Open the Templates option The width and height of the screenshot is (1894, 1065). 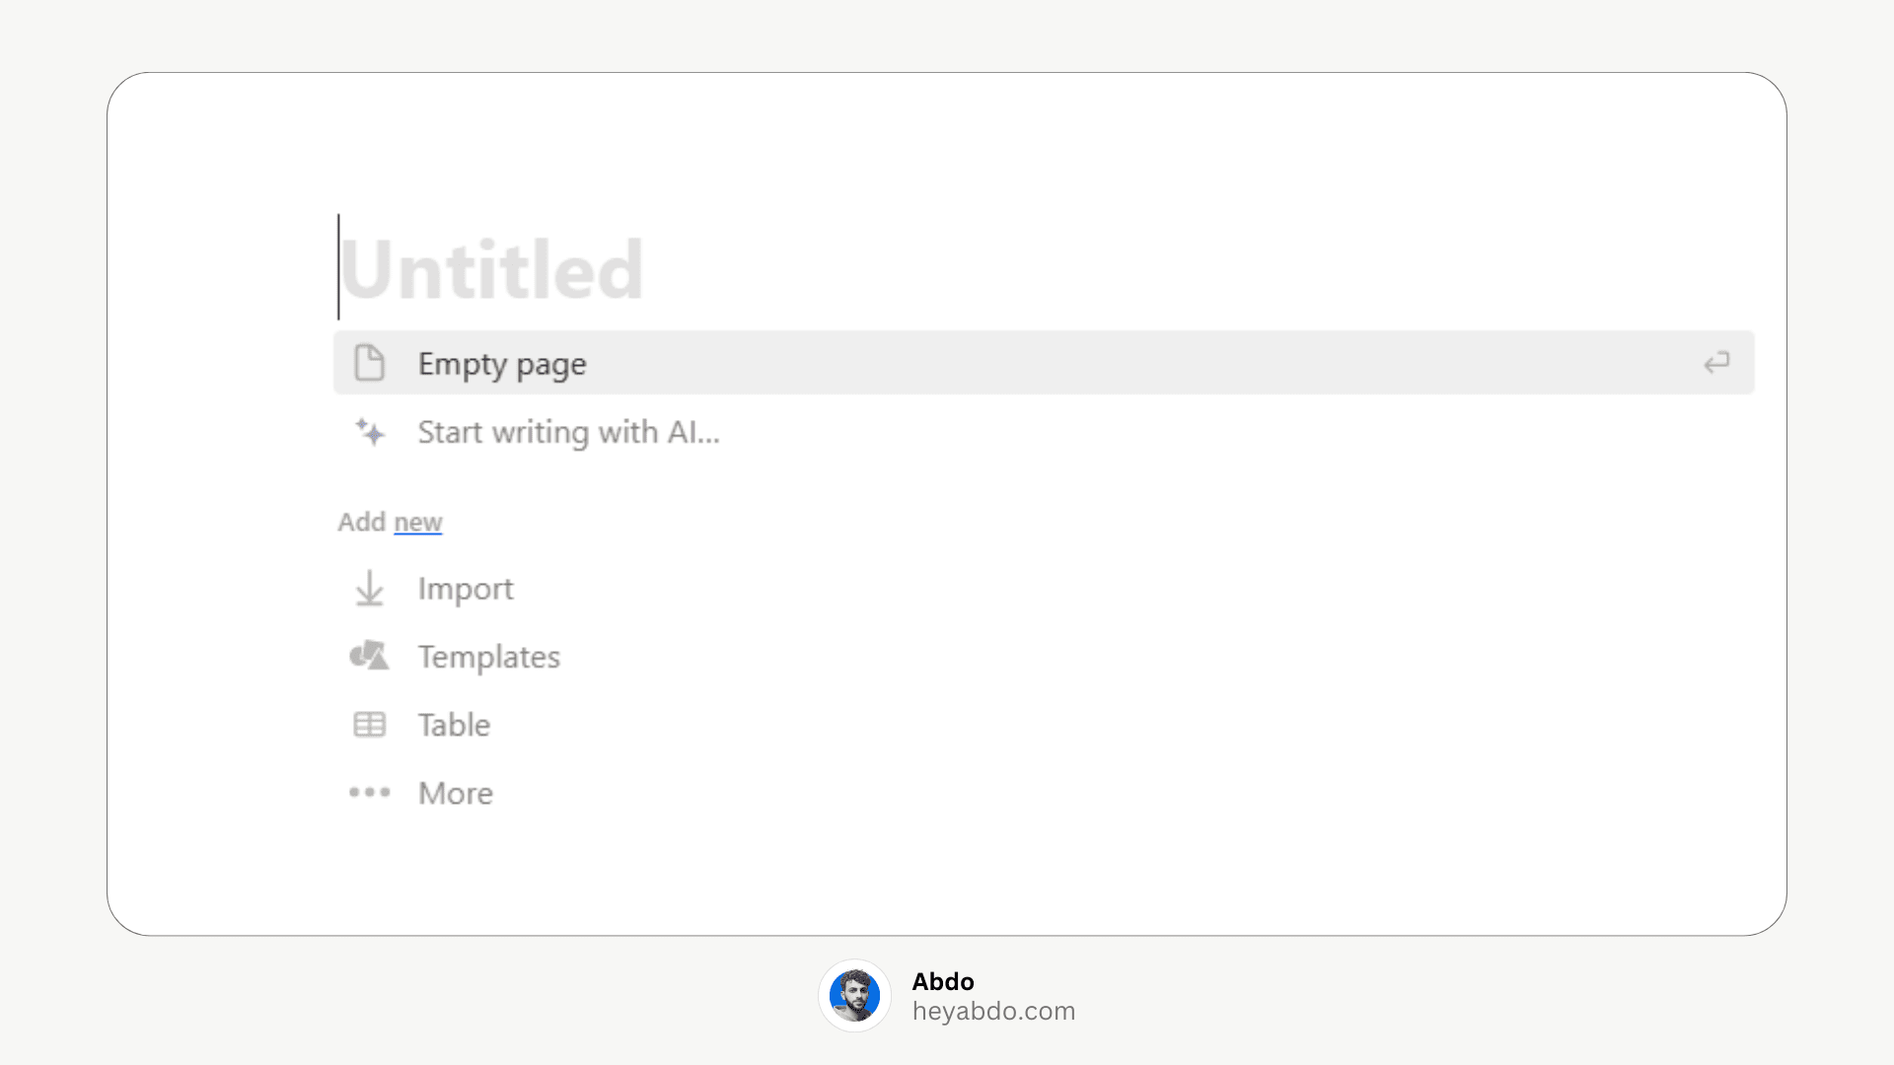pyautogui.click(x=489, y=657)
